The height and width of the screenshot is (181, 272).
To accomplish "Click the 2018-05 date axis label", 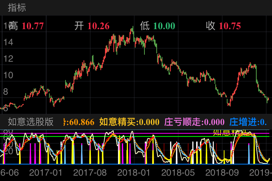I will (178, 173).
